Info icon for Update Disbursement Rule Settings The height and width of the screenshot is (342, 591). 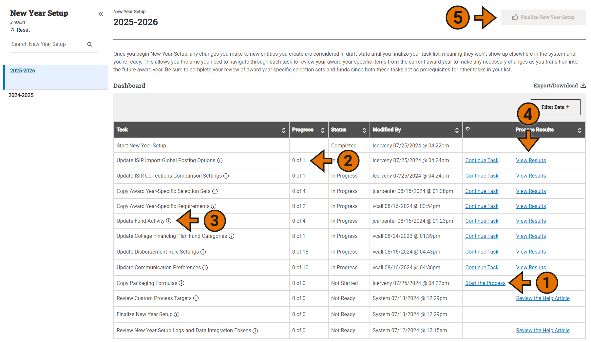click(203, 252)
